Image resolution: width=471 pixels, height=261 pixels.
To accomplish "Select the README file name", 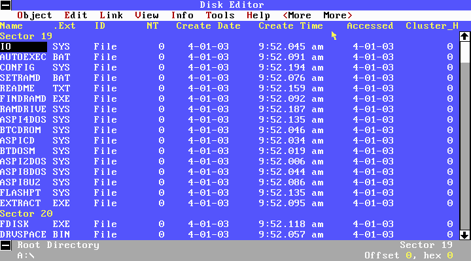I will 18,88.
